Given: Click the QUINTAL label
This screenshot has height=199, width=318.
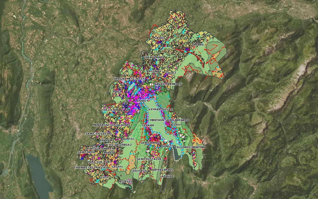Looking at the screenshot, I should [128, 139].
